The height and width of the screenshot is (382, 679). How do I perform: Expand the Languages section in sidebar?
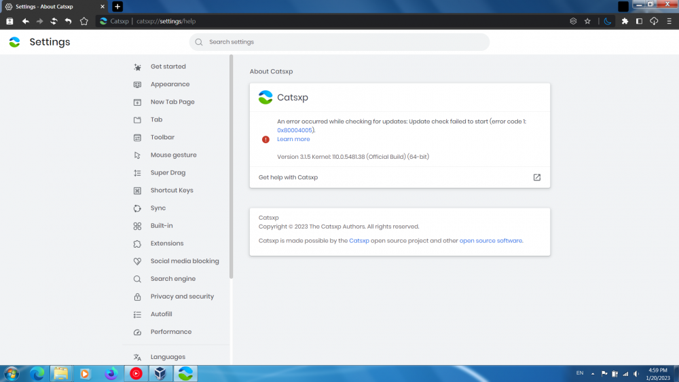pos(168,357)
